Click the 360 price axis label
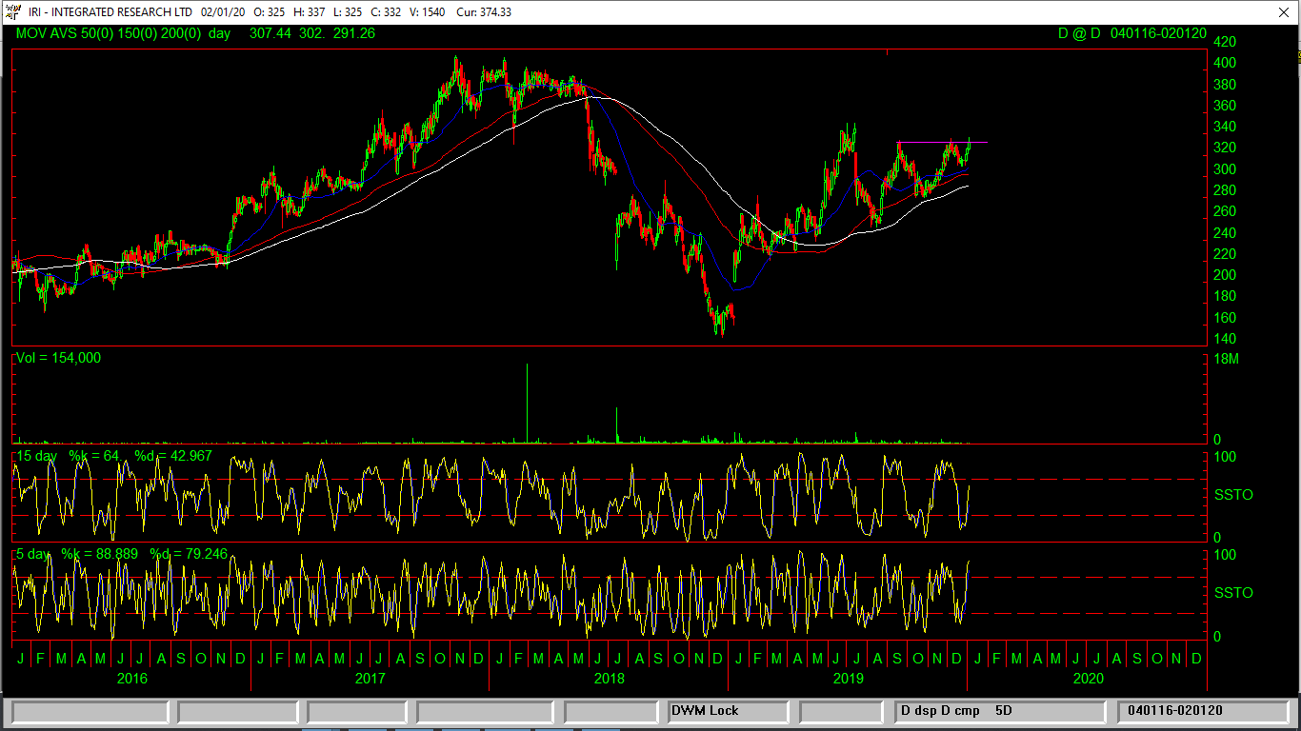 [x=1224, y=106]
